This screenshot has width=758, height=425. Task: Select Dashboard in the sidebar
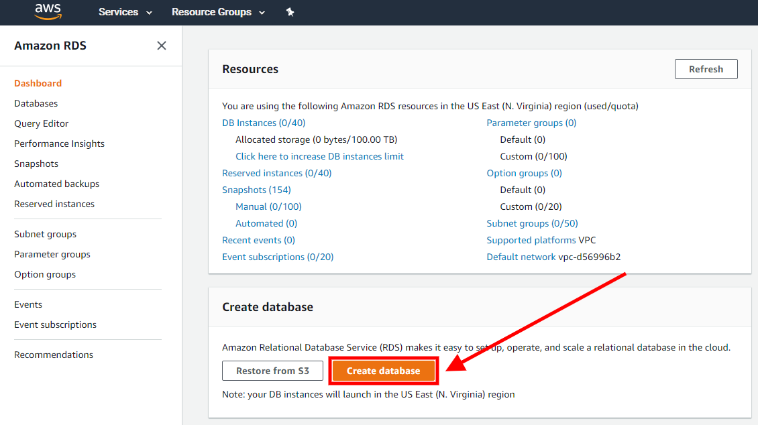(x=38, y=83)
